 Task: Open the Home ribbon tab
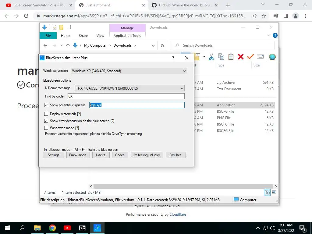pos(66,36)
